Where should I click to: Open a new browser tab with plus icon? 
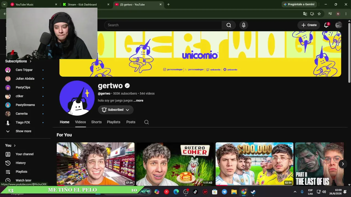pyautogui.click(x=168, y=4)
